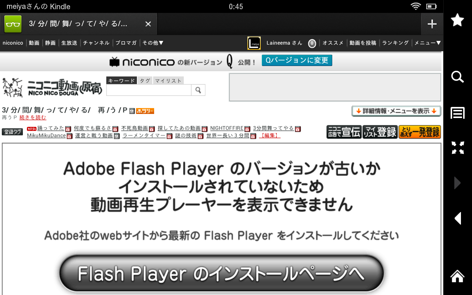Open the search magnifier in right sidebar
This screenshot has height=295, width=472.
458,77
